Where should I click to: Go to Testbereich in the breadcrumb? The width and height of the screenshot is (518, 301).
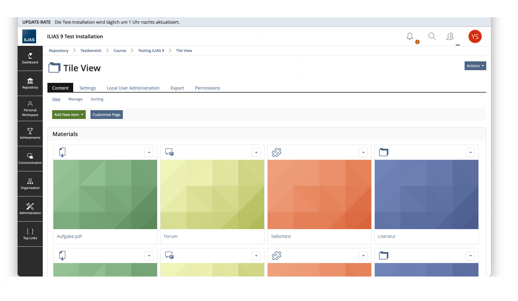(x=91, y=51)
